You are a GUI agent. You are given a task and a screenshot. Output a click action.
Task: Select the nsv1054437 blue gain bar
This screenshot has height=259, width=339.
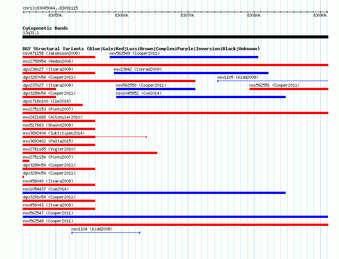tap(154, 193)
